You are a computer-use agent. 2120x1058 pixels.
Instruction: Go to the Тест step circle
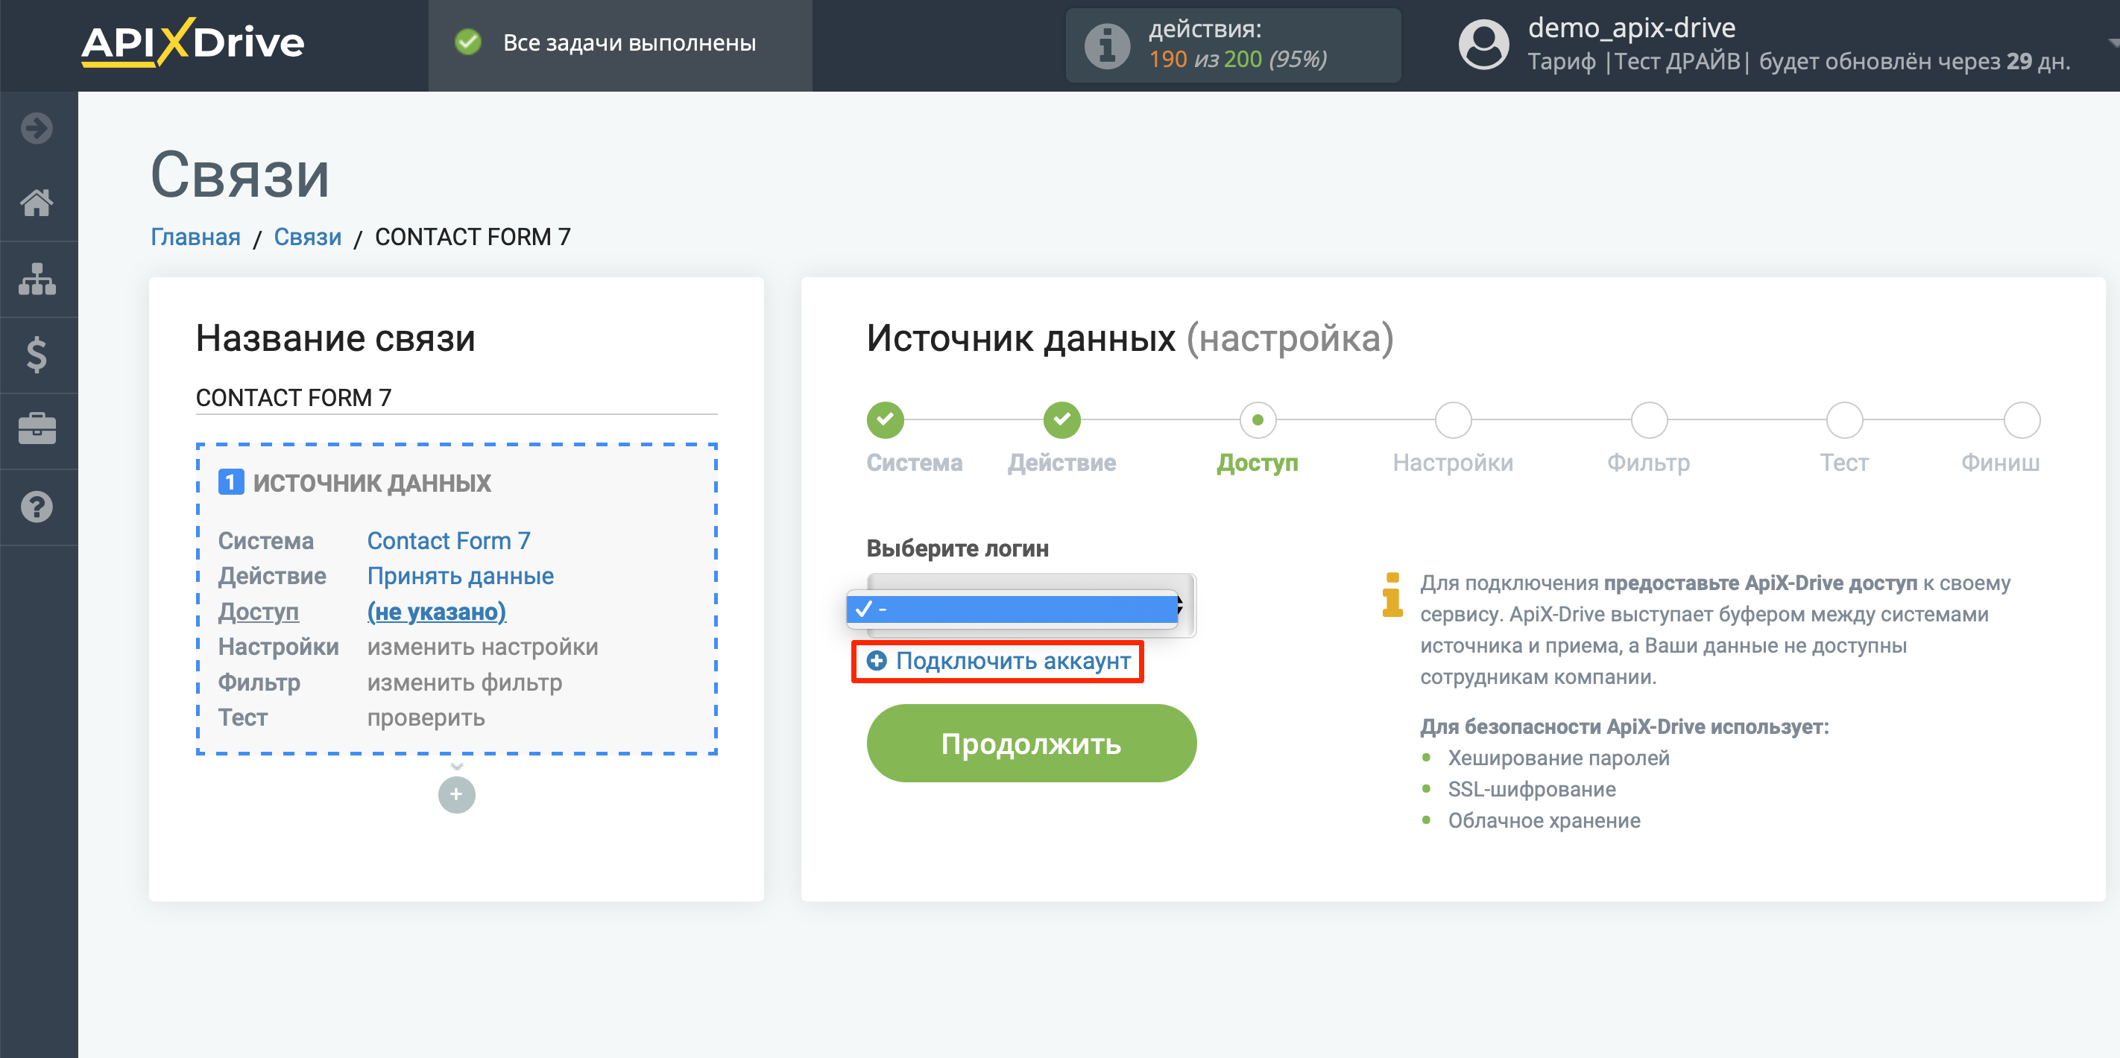(x=1844, y=420)
